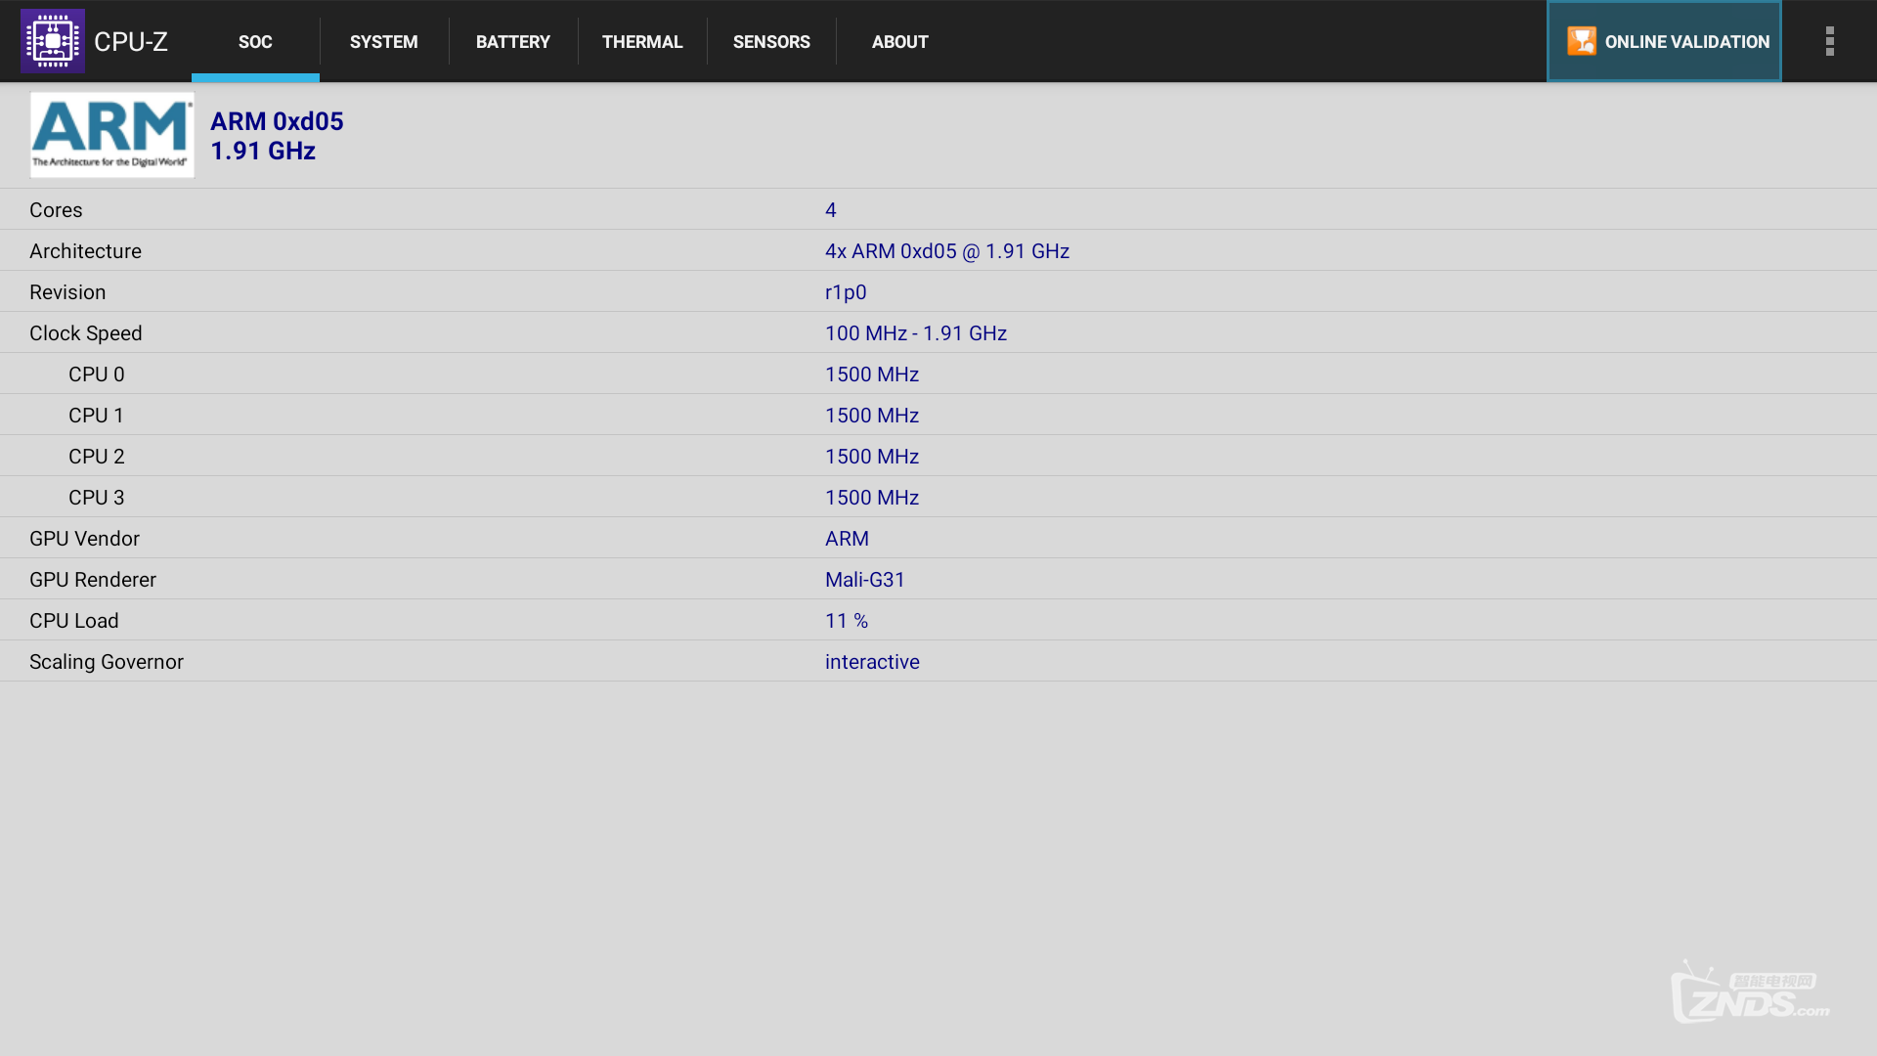Image resolution: width=1877 pixels, height=1056 pixels.
Task: Click the ONLINE VALIDATION button
Action: coord(1664,41)
